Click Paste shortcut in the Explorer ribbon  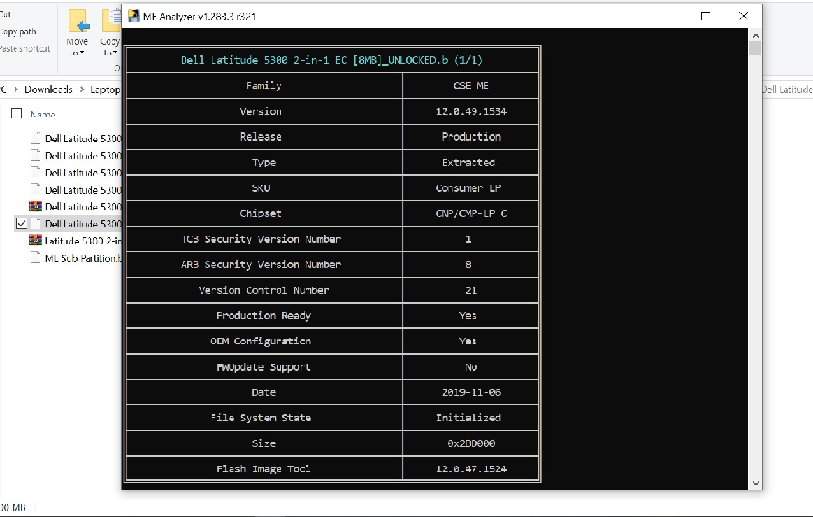25,48
